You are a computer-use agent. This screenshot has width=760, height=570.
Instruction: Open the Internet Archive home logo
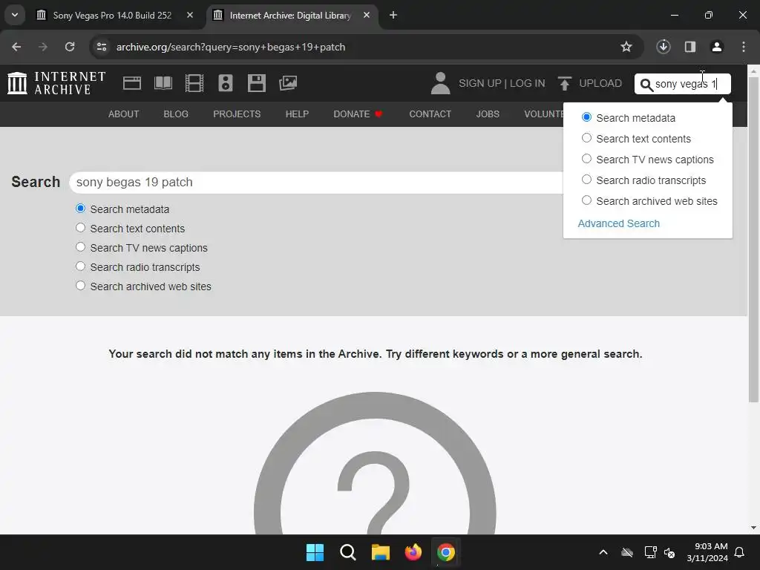[56, 83]
